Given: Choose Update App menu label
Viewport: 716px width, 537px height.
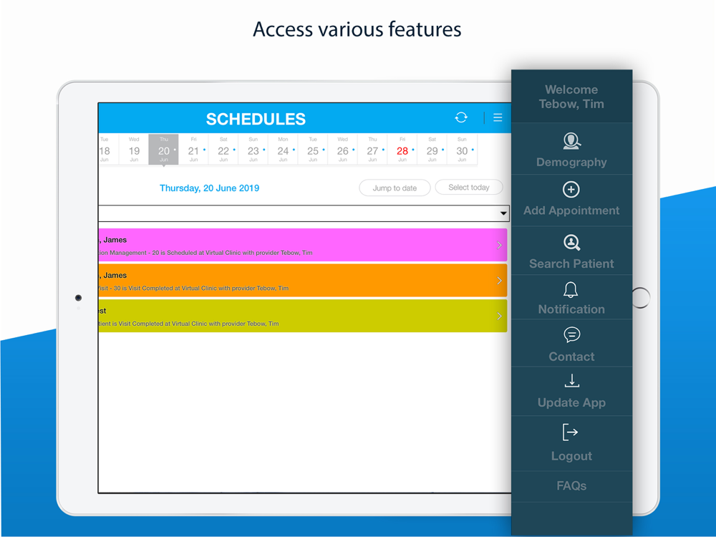Looking at the screenshot, I should 571,402.
